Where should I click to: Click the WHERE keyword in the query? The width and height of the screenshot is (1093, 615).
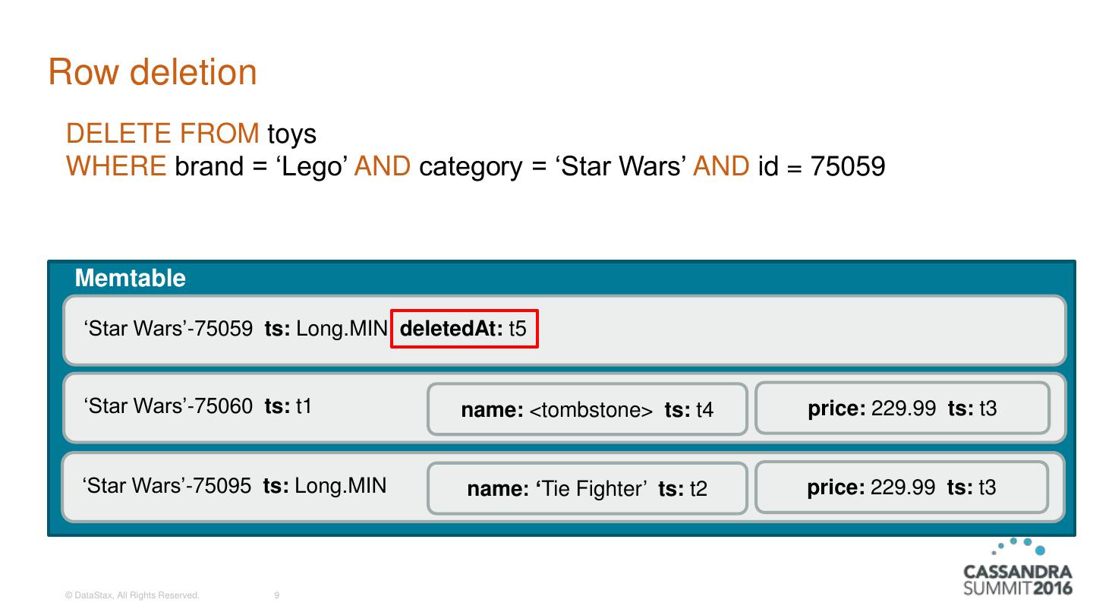point(116,166)
